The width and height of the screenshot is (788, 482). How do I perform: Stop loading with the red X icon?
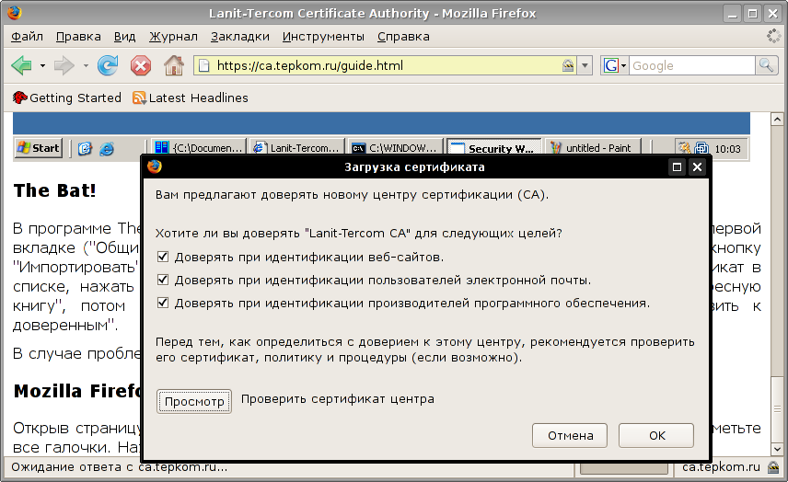point(141,66)
